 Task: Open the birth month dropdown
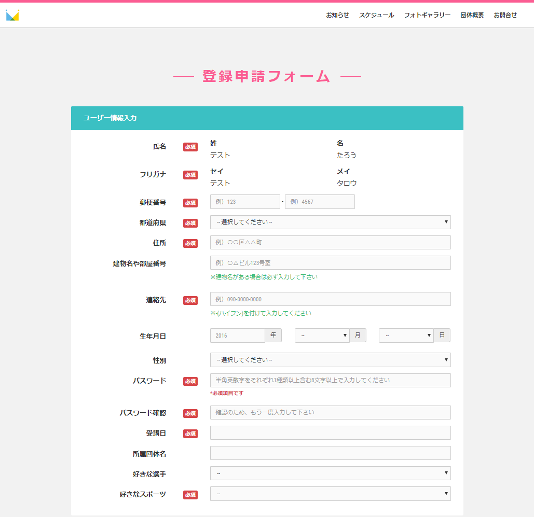(x=322, y=336)
